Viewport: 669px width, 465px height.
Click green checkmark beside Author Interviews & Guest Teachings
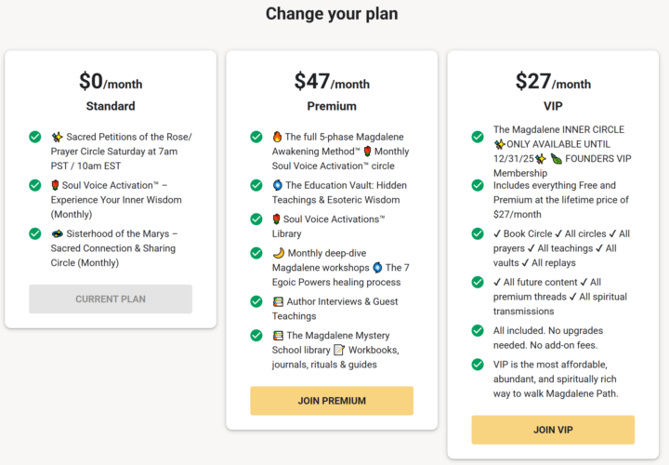[256, 301]
